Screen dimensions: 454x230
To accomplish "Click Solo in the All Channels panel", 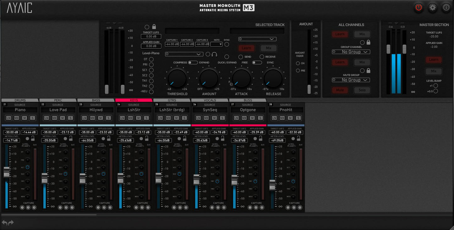I will coord(362,90).
